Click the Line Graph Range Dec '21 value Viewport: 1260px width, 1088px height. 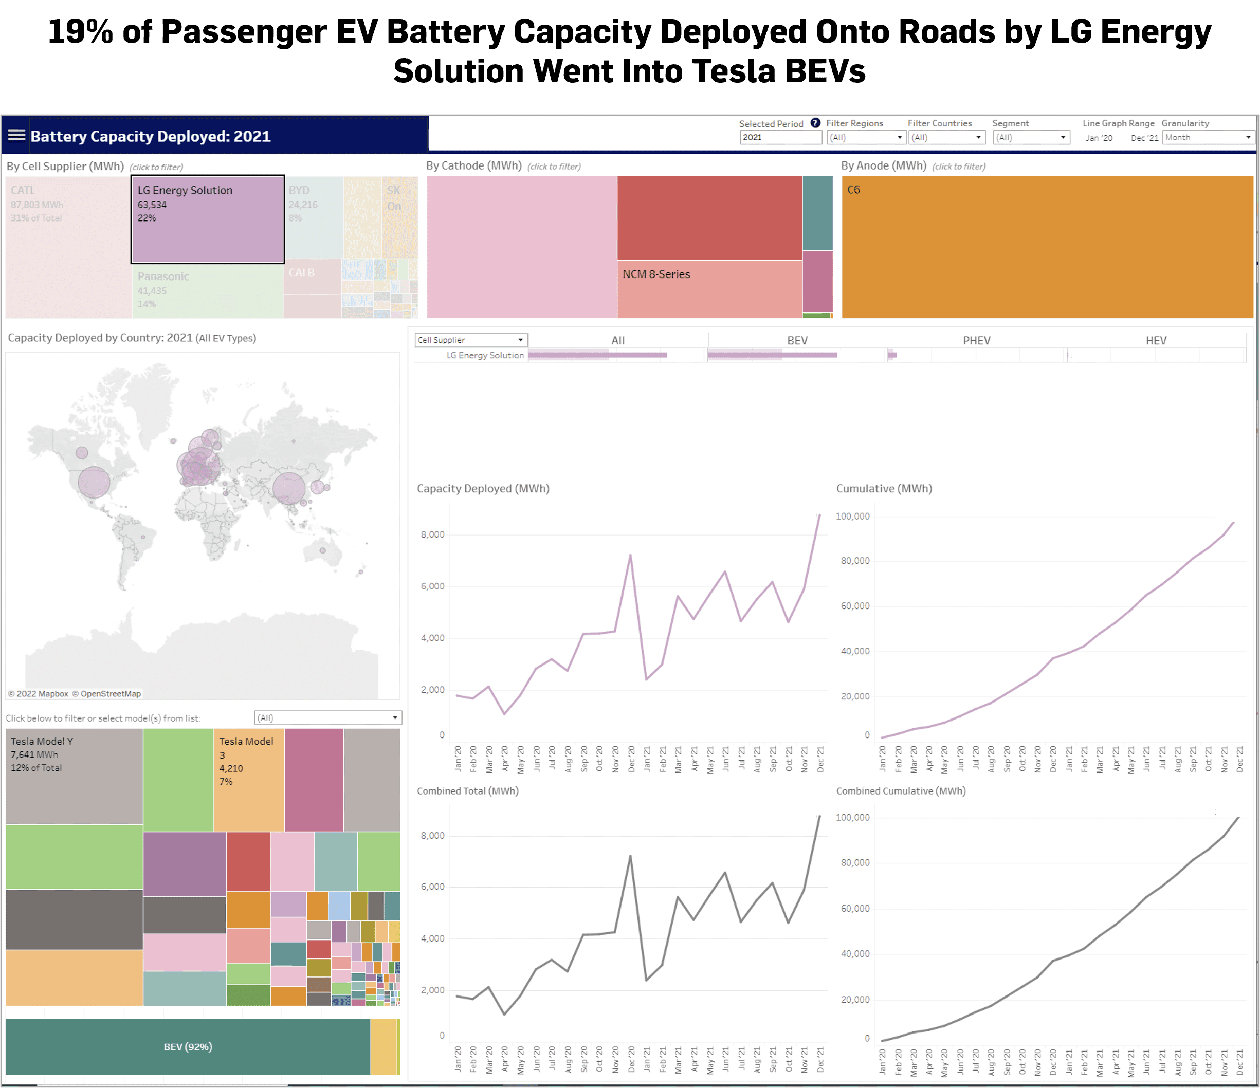click(x=1144, y=138)
